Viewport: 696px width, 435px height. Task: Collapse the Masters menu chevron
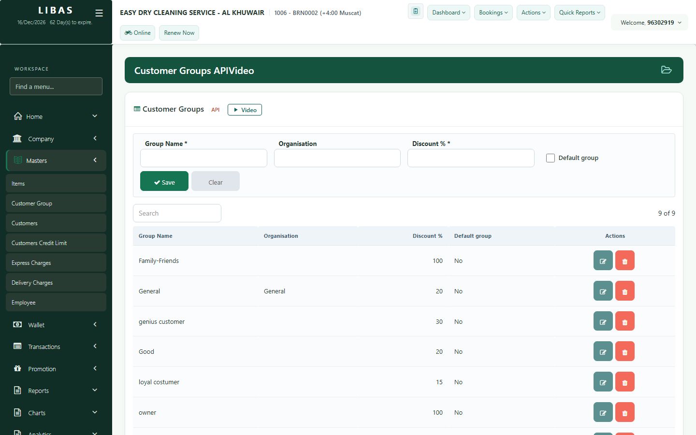[x=95, y=160]
